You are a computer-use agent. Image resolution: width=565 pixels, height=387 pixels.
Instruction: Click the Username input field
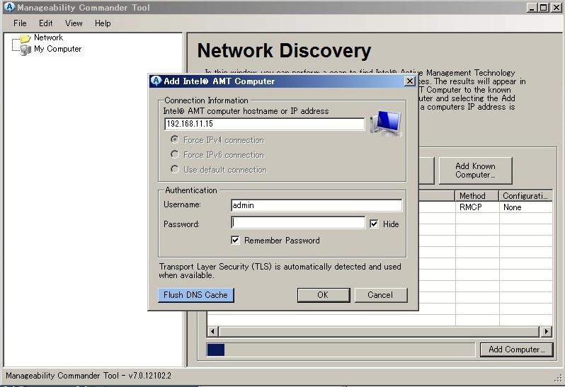(316, 205)
